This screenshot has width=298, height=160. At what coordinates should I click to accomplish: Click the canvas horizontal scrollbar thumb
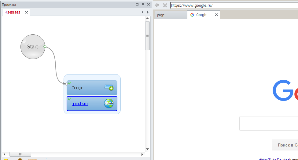coord(20,154)
